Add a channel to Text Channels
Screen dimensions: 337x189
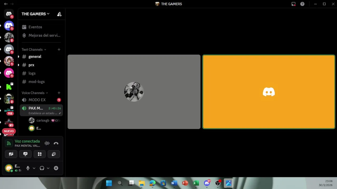tap(59, 49)
